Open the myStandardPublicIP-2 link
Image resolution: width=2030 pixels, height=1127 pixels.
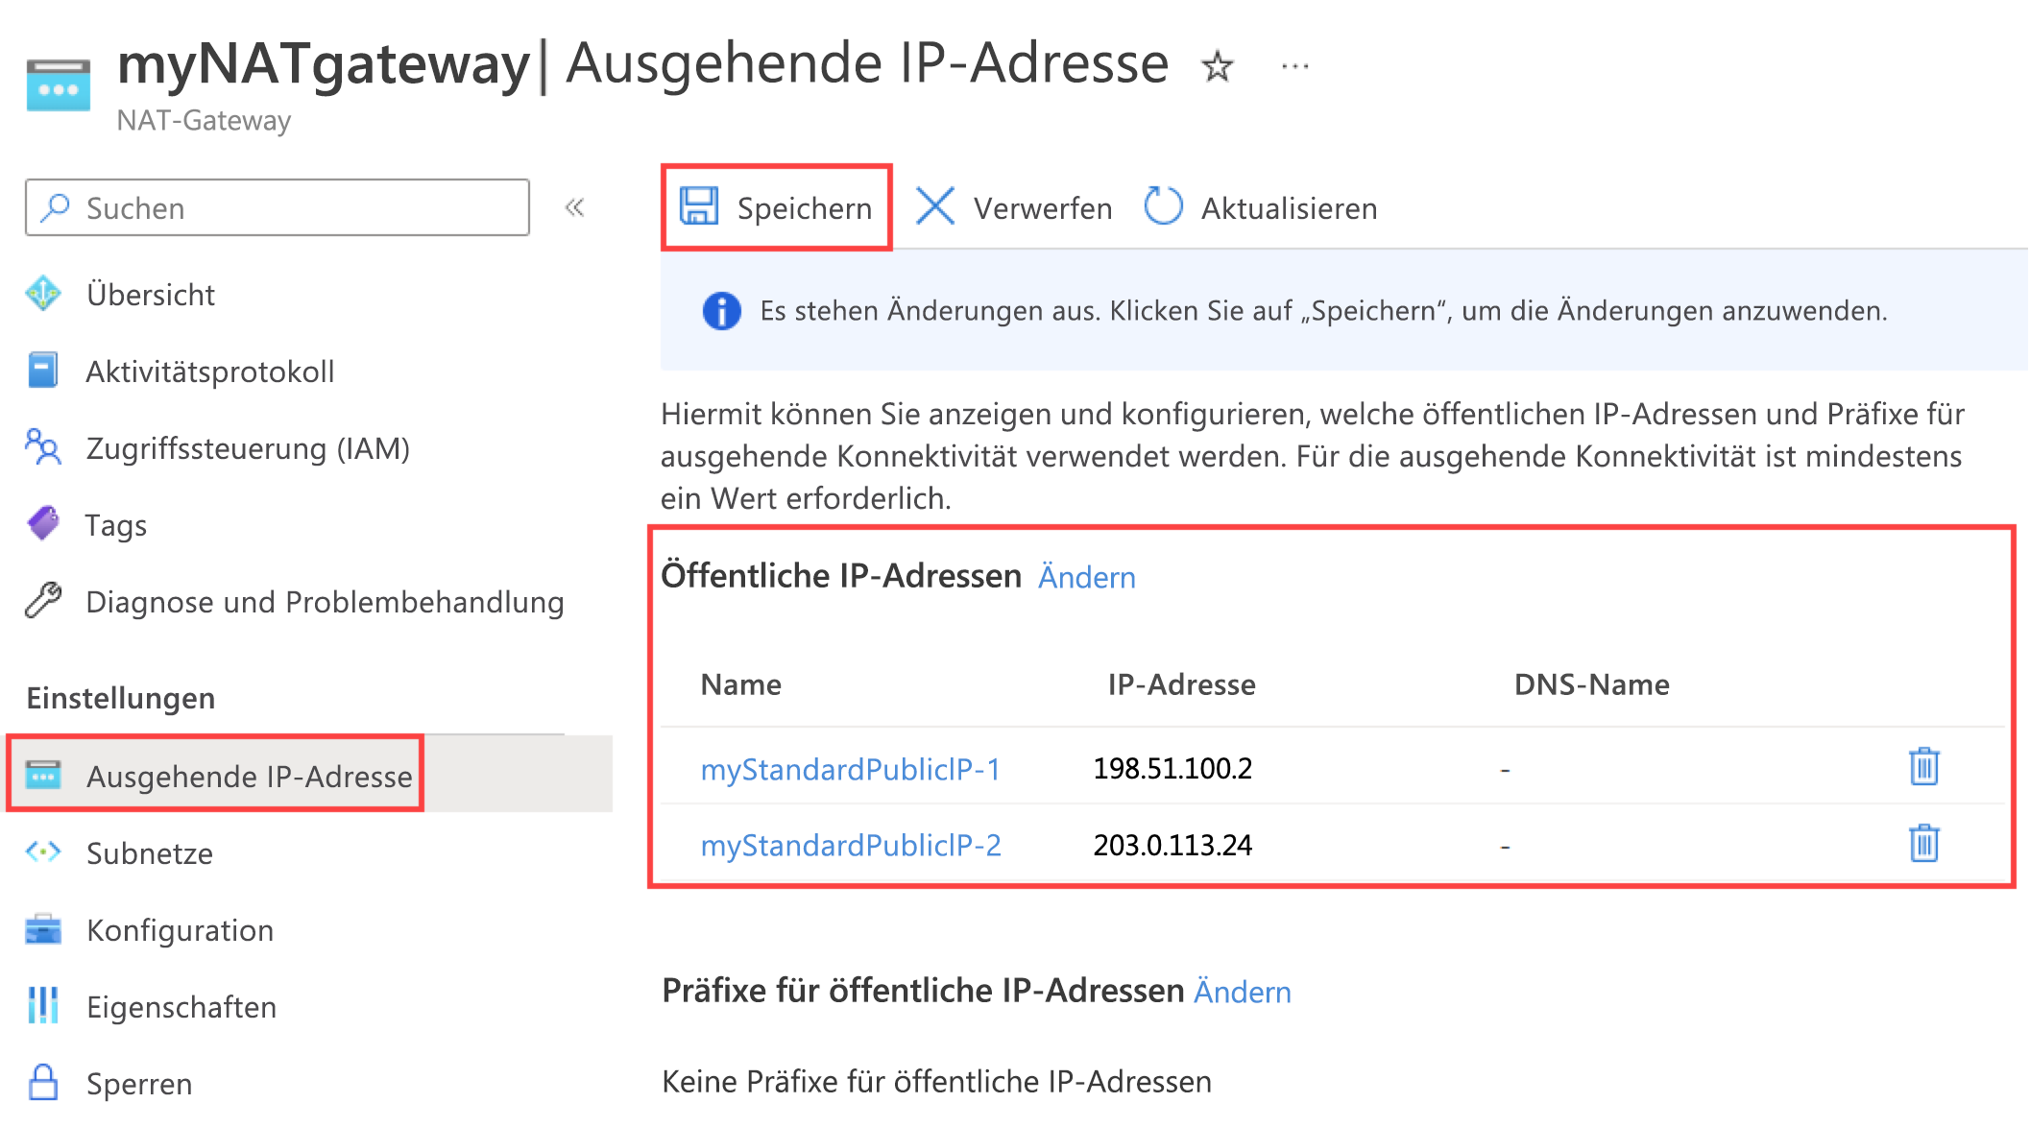point(851,845)
